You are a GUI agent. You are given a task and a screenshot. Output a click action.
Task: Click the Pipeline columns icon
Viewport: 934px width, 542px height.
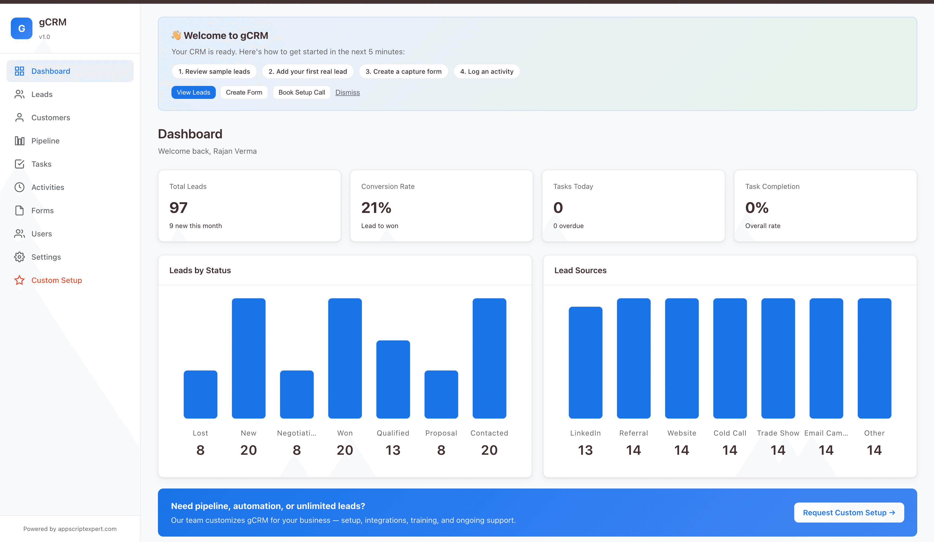tap(19, 141)
